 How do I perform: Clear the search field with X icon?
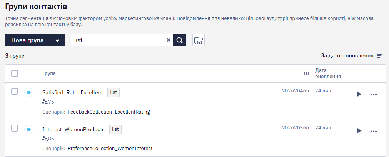tap(169, 40)
